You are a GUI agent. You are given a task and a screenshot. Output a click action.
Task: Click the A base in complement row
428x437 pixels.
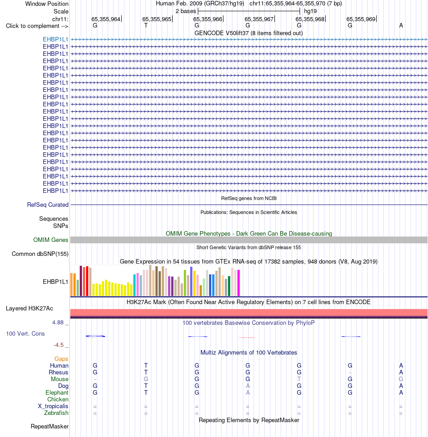pos(401,25)
